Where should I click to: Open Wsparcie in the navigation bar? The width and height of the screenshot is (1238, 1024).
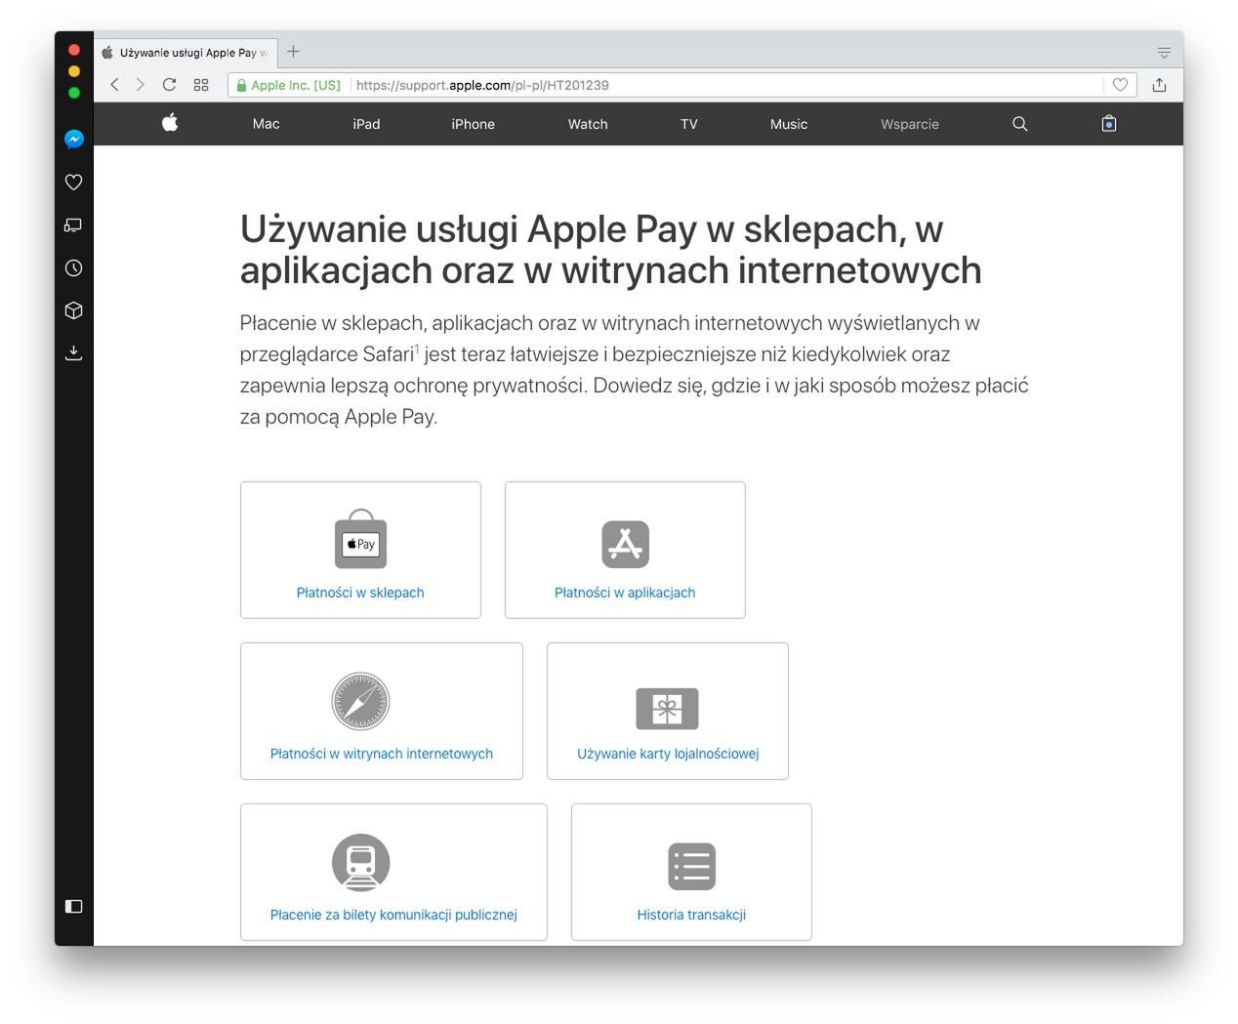coord(910,124)
